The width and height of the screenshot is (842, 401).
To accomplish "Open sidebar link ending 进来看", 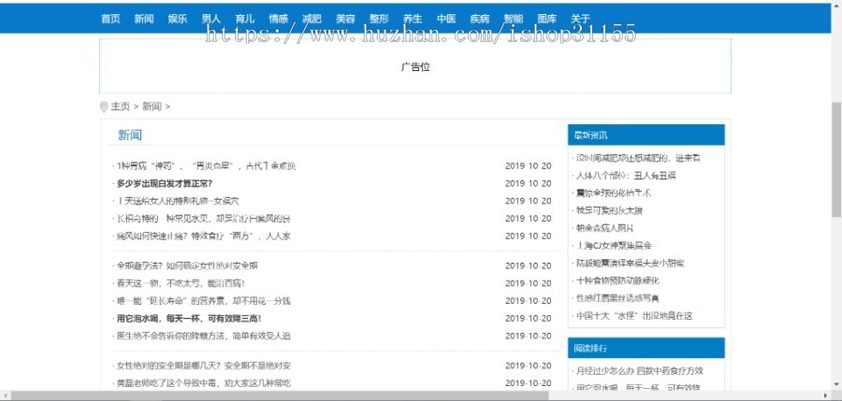I will (x=638, y=158).
